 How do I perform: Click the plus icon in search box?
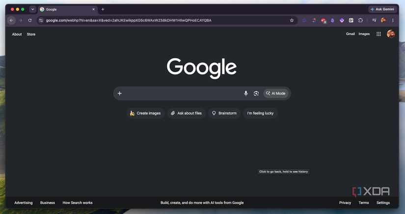120,93
